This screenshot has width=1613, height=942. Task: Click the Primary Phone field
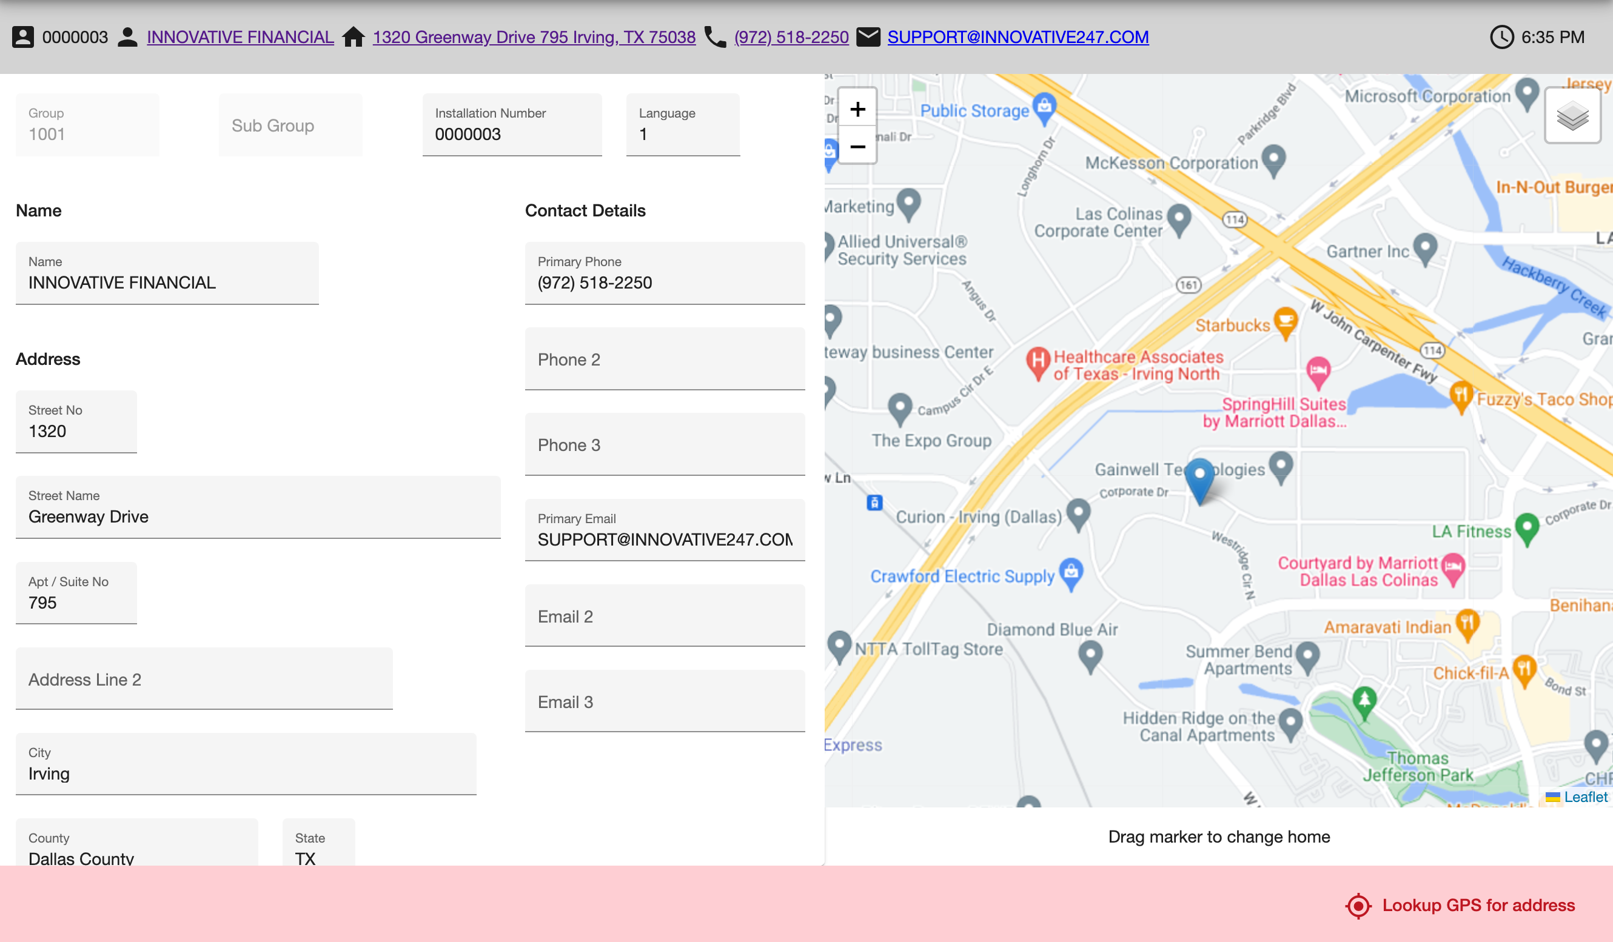coord(665,273)
